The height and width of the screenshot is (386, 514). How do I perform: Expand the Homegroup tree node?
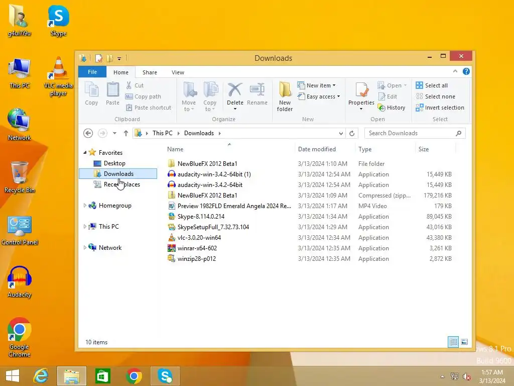pos(85,206)
